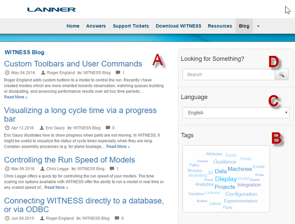The image size is (295, 224).
Task: Select the Display tag in tag cloud
Action: pos(226,179)
